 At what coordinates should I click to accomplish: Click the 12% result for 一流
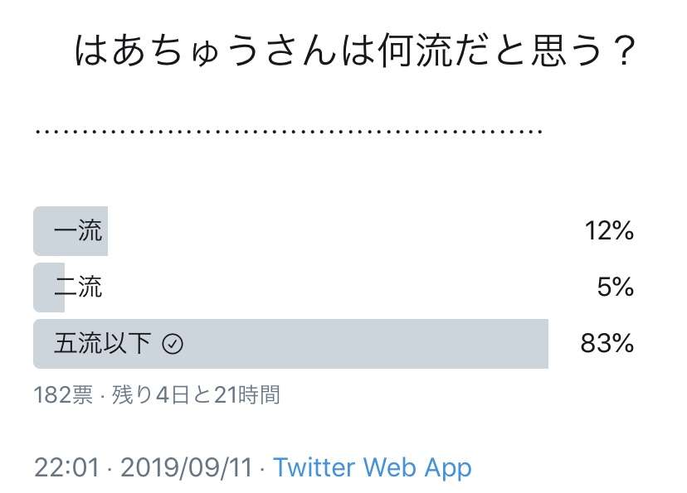coord(610,230)
